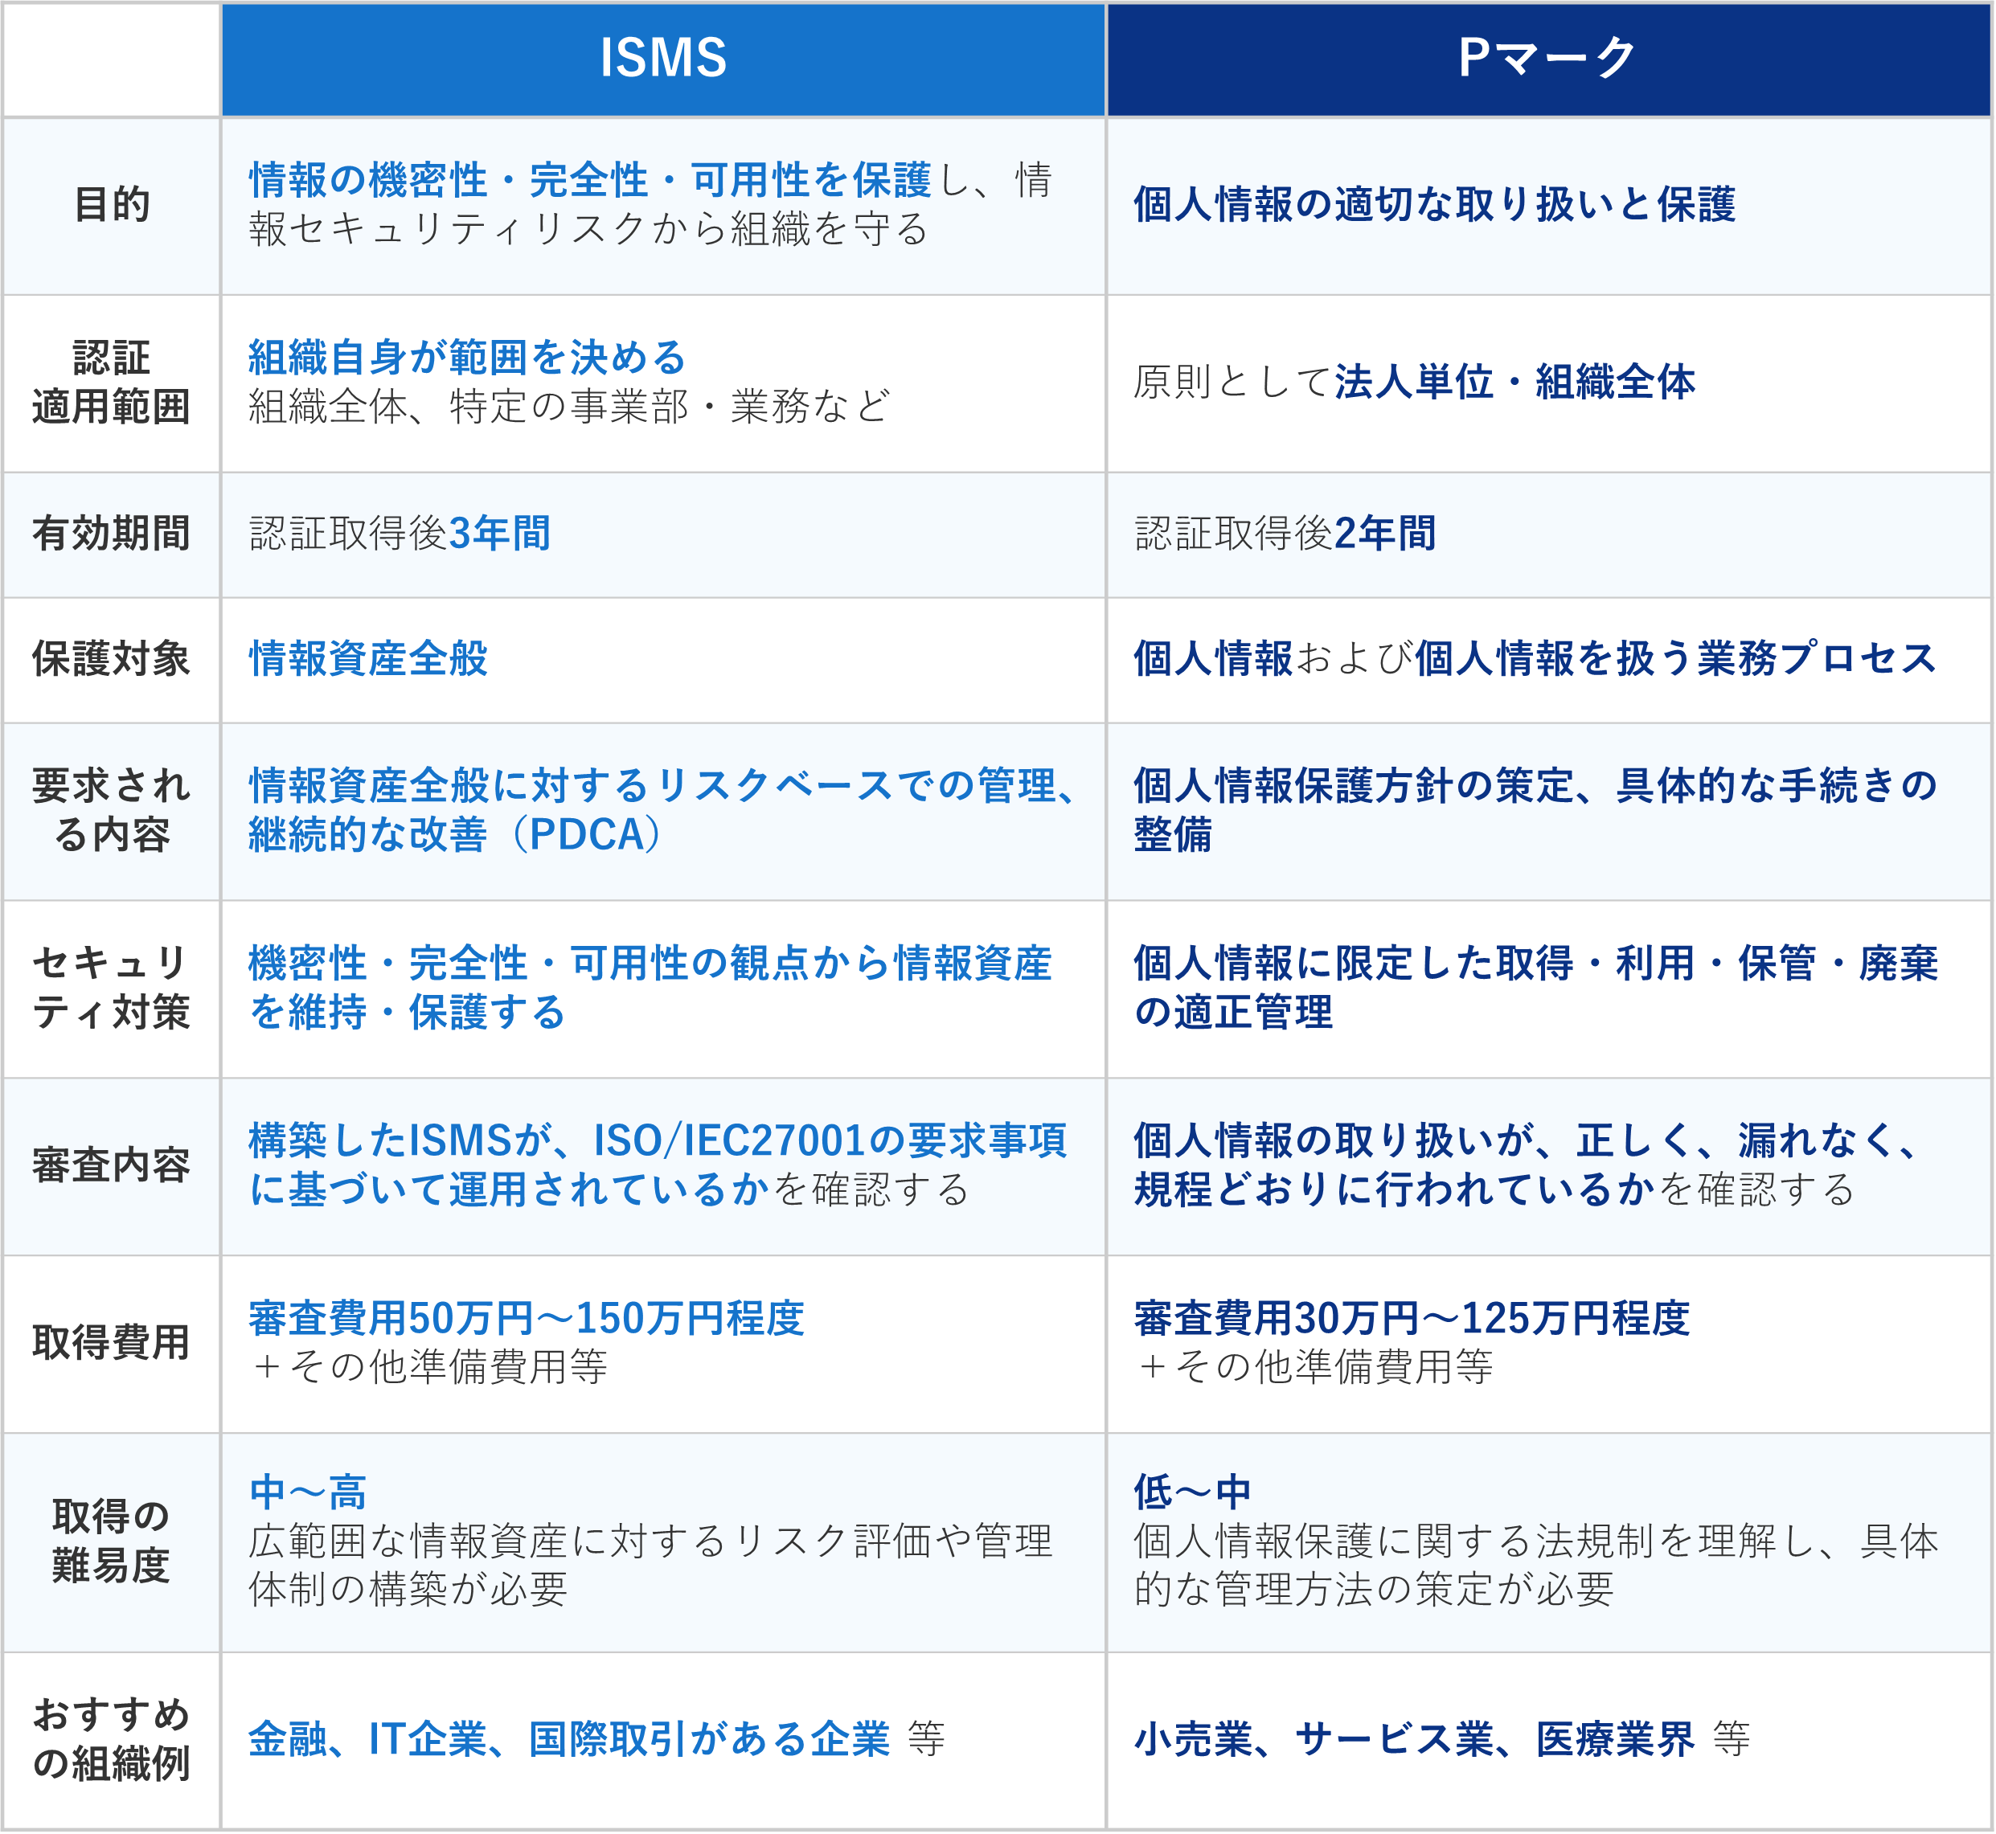Screen dimensions: 1996x1834
Task: Click the おすすめの組織例 row label
Action: pos(111,1738)
